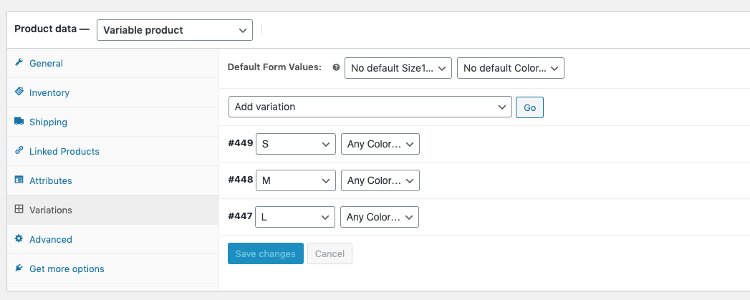Click the Default Form Values help icon
Image resolution: width=750 pixels, height=300 pixels.
[x=336, y=67]
